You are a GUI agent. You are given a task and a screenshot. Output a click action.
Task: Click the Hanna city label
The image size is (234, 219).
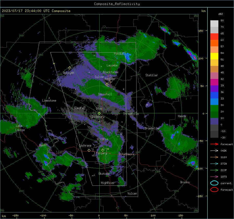coord(182,116)
